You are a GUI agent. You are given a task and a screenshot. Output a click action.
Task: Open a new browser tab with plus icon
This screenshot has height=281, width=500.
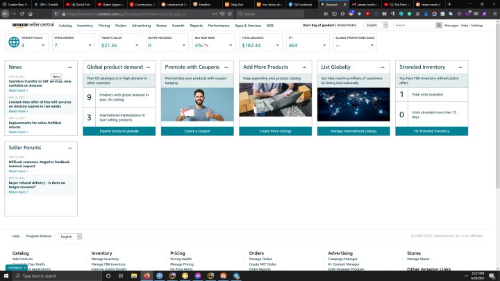[449, 4]
